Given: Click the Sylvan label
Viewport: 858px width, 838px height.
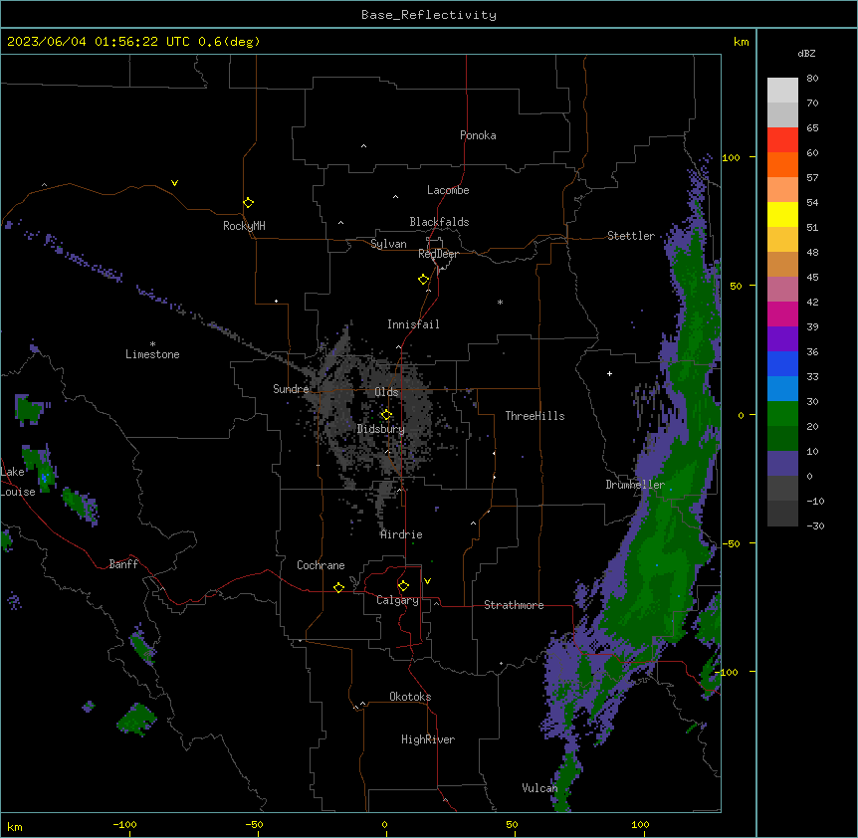Looking at the screenshot, I should tap(388, 244).
